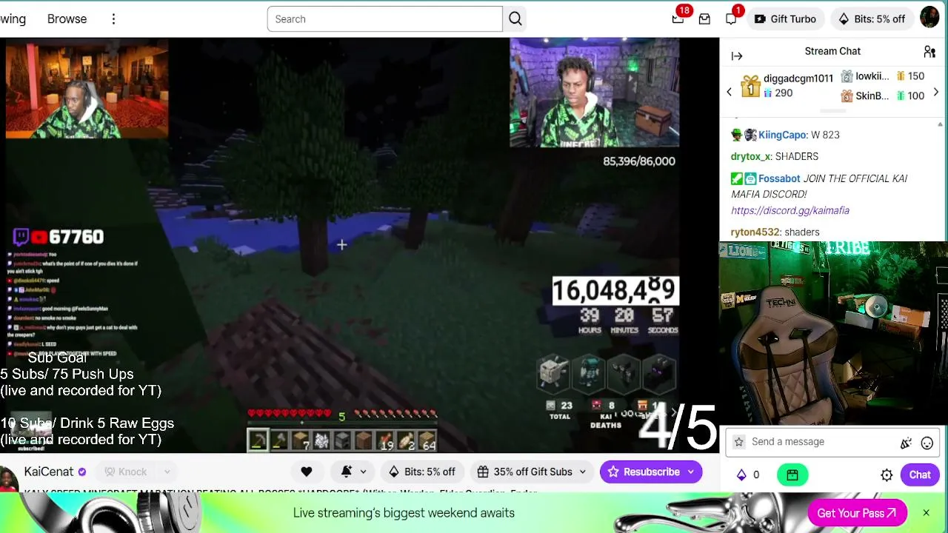Image resolution: width=948 pixels, height=533 pixels.
Task: Click Bits: 5% off below the video
Action: point(423,472)
